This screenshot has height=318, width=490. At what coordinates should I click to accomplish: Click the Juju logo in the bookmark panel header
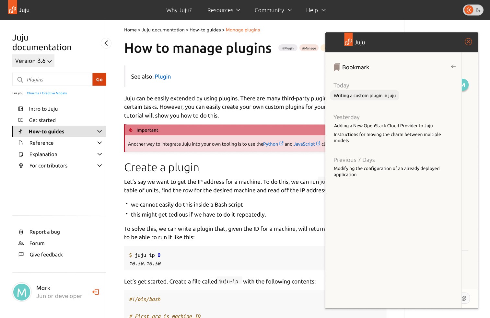click(x=355, y=40)
